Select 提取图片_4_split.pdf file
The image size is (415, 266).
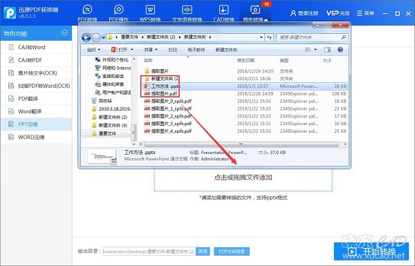(x=168, y=131)
